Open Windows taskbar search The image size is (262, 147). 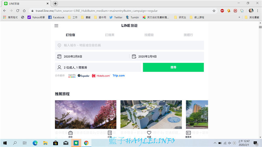(15, 143)
